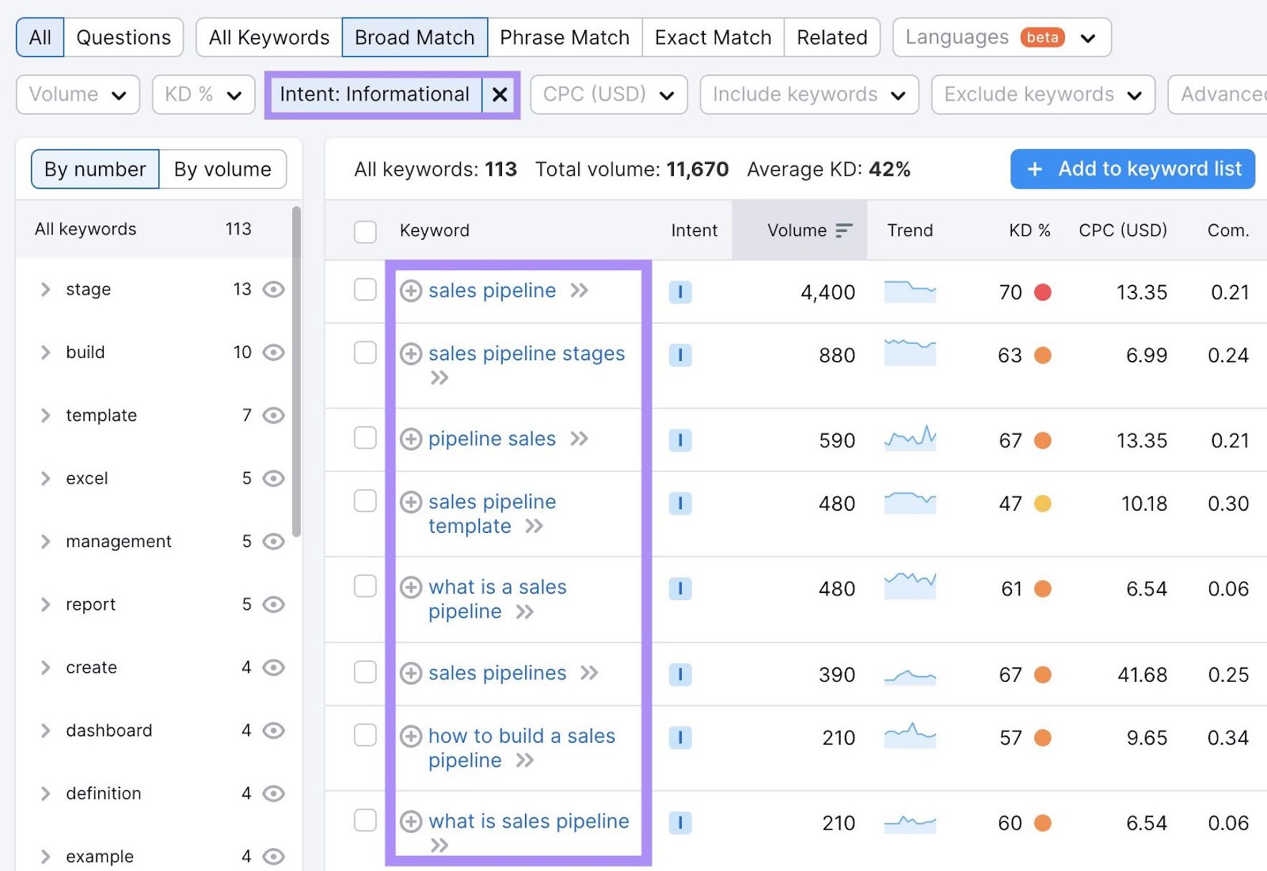Add "sales pipeline template" using its plus icon

pos(411,502)
